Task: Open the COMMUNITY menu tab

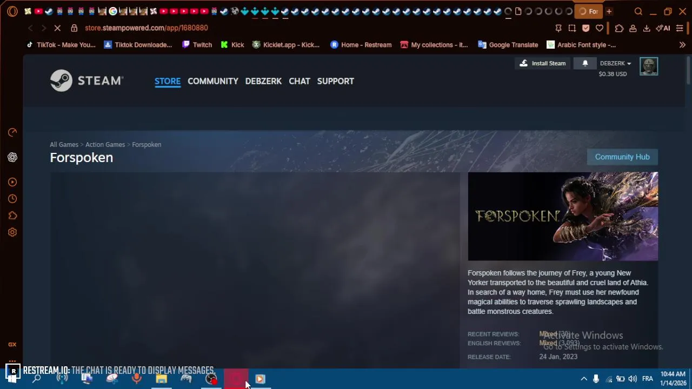Action: click(213, 81)
